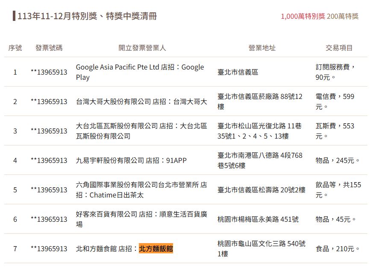The image size is (376, 267).
Task: Click the 200萬特獎 legend text
Action: pyautogui.click(x=343, y=16)
